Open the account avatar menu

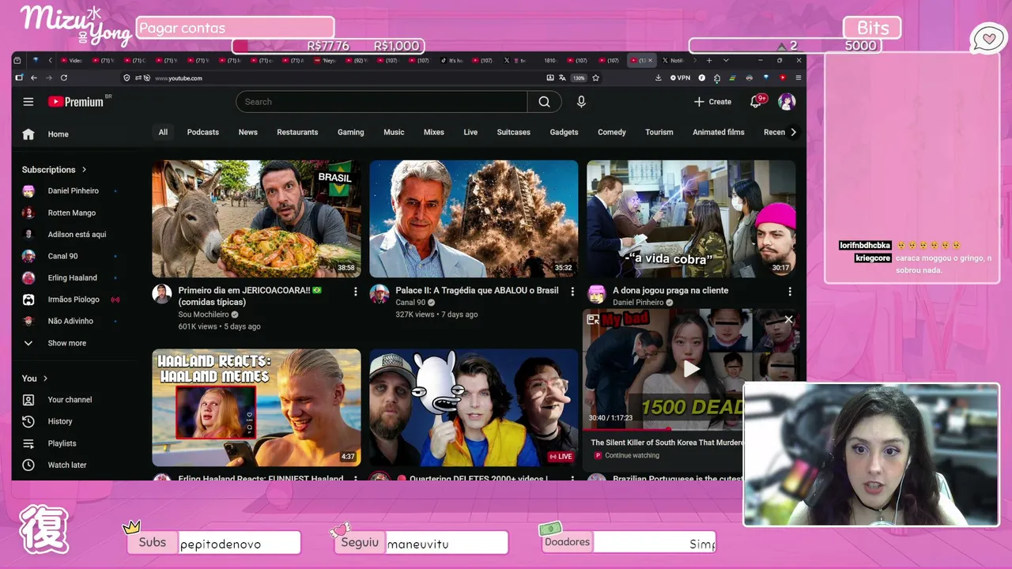[787, 102]
